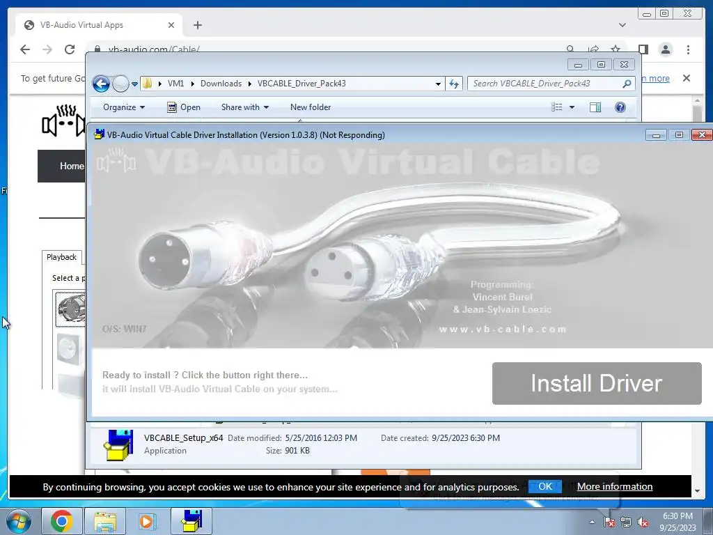The width and height of the screenshot is (713, 535).
Task: Expand the Share with menu
Action: [244, 107]
